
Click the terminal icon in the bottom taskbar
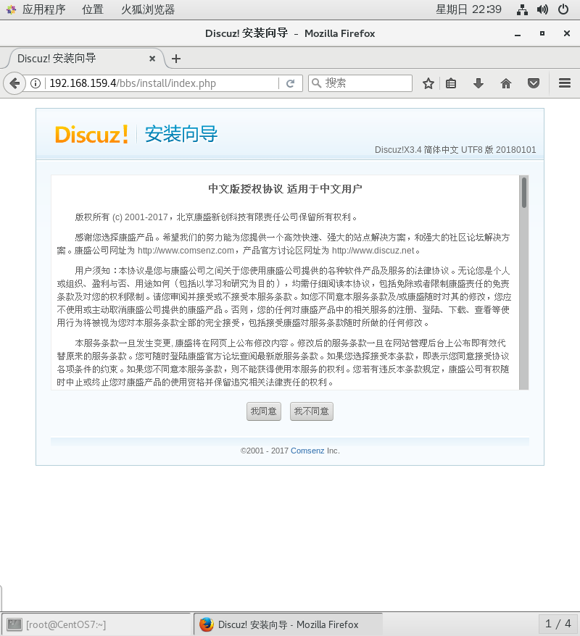(x=14, y=624)
